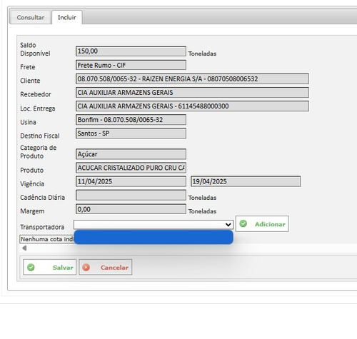This screenshot has height=339, width=357.
Task: Click the Produto field ACUCAR CRISTALIZADO PURO CRU
Action: coord(131,168)
